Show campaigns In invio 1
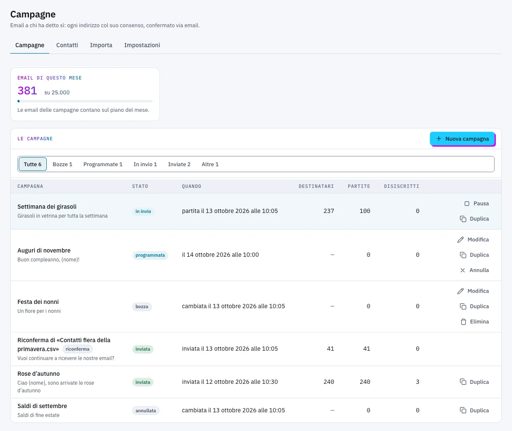The height and width of the screenshot is (431, 512). click(x=145, y=164)
